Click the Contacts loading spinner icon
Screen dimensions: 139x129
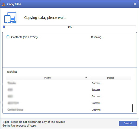8,37
